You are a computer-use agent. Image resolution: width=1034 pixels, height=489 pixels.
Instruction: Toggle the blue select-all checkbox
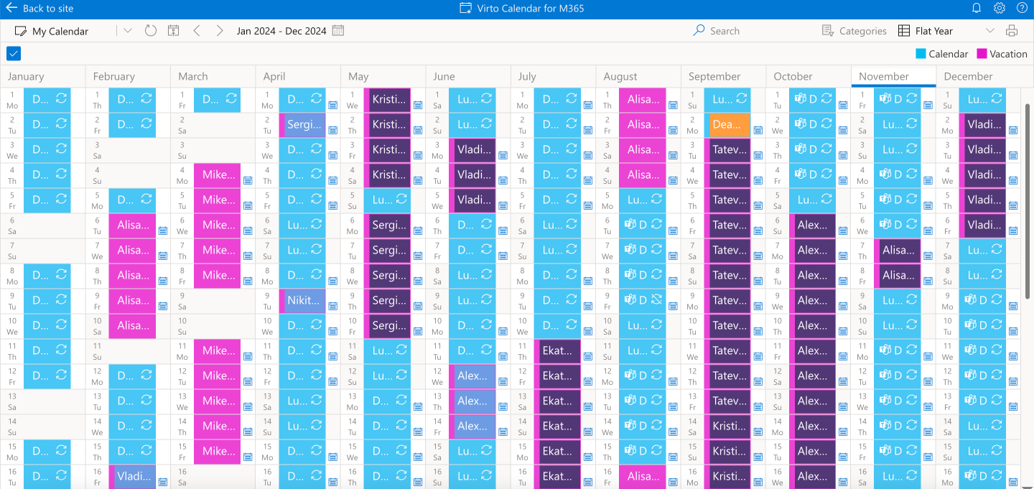[x=14, y=53]
